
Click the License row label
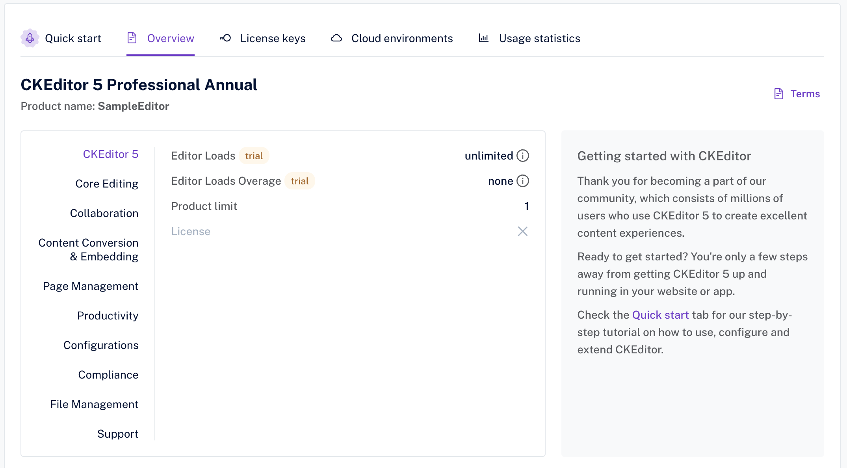point(191,231)
